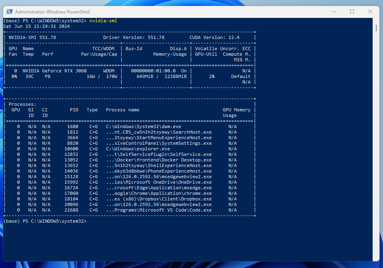Click the typed 'nvidia-smi' command text
The image size is (383, 268).
pyautogui.click(x=103, y=21)
